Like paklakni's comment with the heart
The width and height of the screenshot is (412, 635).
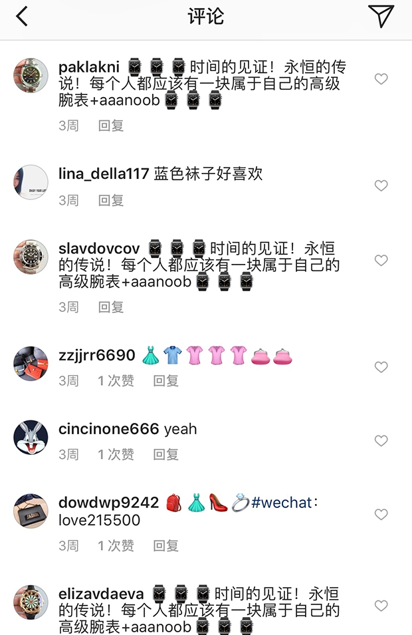[381, 78]
